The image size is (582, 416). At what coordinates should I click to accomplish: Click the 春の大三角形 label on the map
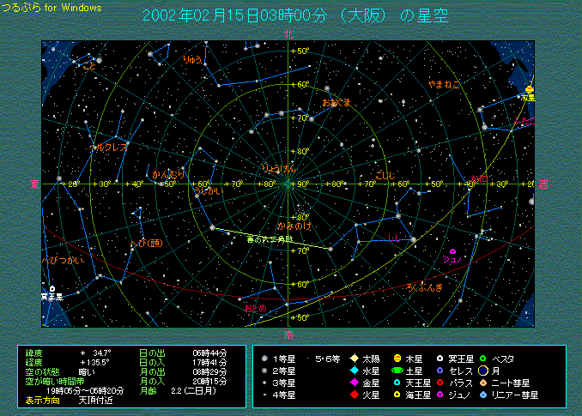pos(270,238)
